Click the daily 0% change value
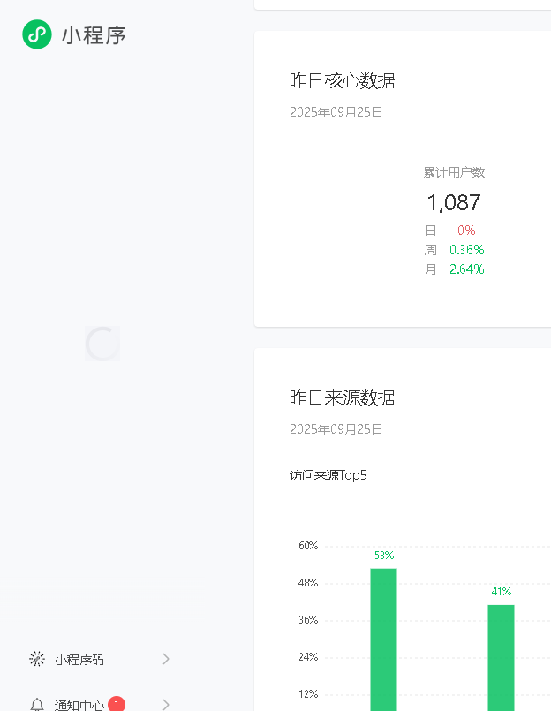Viewport: 551px width, 711px height. [x=466, y=231]
